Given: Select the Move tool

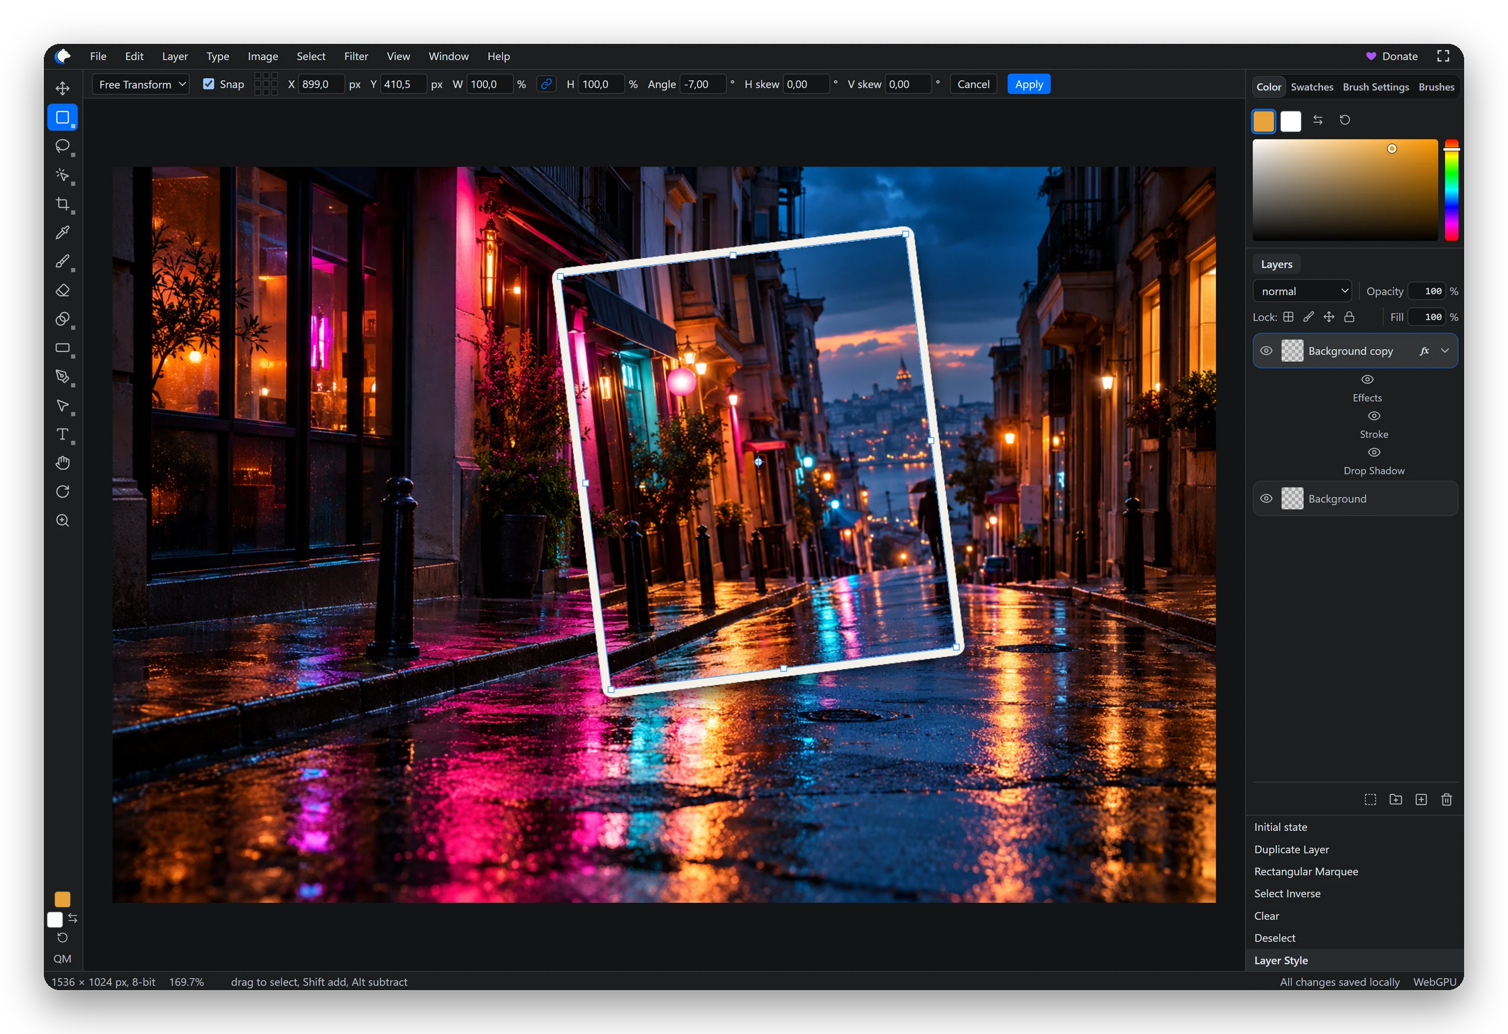Looking at the screenshot, I should click(62, 88).
